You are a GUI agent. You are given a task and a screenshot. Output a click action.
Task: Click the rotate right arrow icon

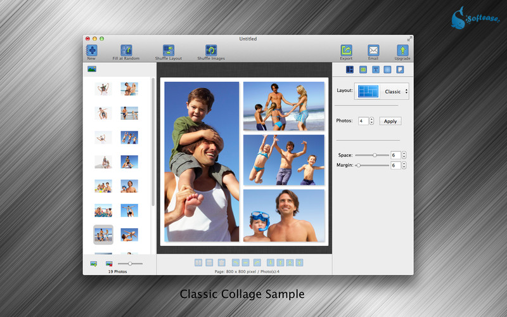tap(257, 262)
